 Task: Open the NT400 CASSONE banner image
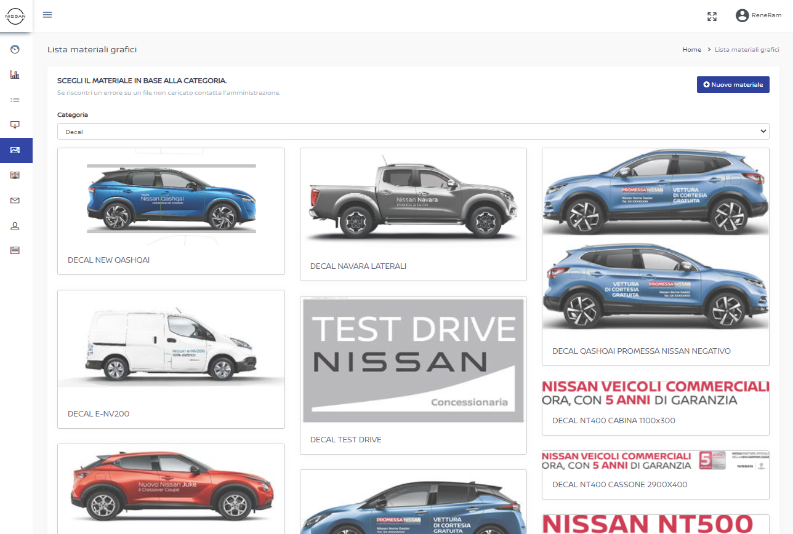[x=656, y=460]
